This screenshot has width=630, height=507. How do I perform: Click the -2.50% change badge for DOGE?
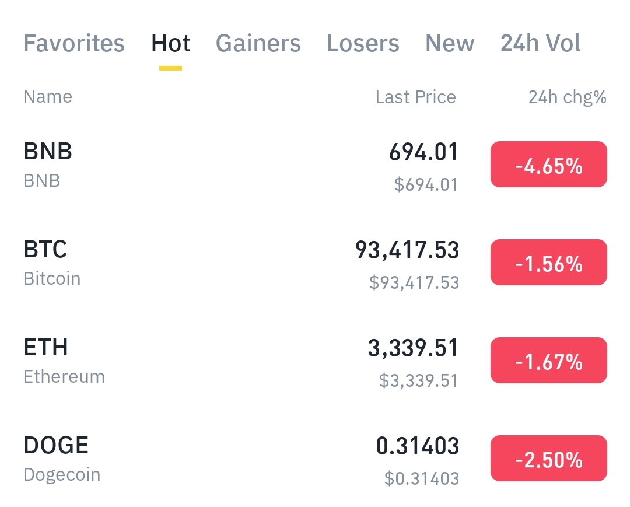coord(548,459)
